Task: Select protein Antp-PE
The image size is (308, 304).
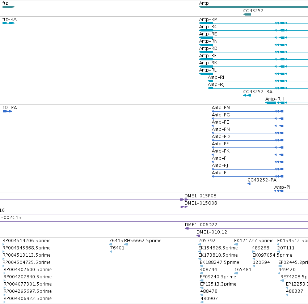Action: click(220, 122)
